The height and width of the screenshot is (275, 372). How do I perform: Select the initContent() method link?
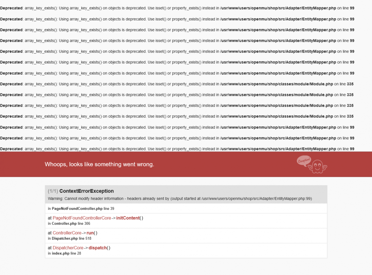coord(128,218)
